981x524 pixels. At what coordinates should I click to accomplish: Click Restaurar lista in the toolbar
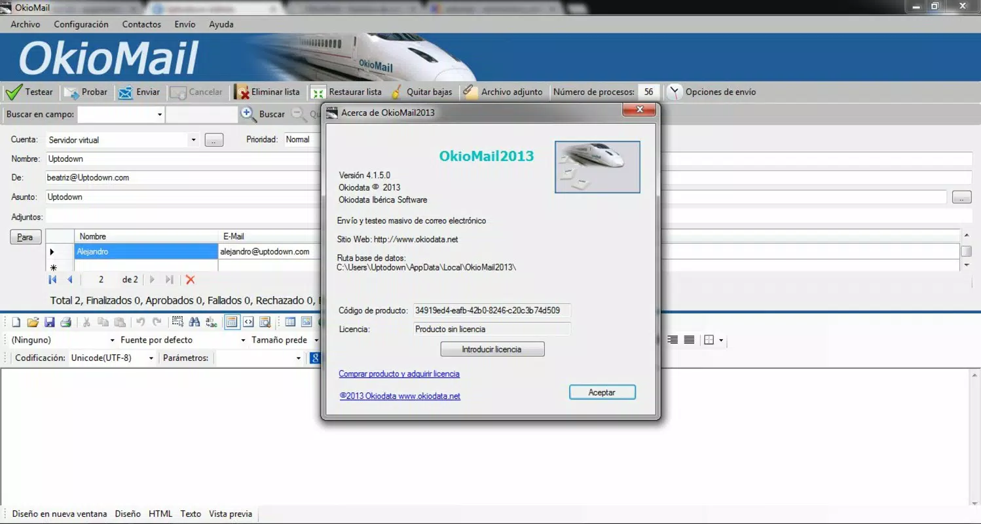point(346,92)
